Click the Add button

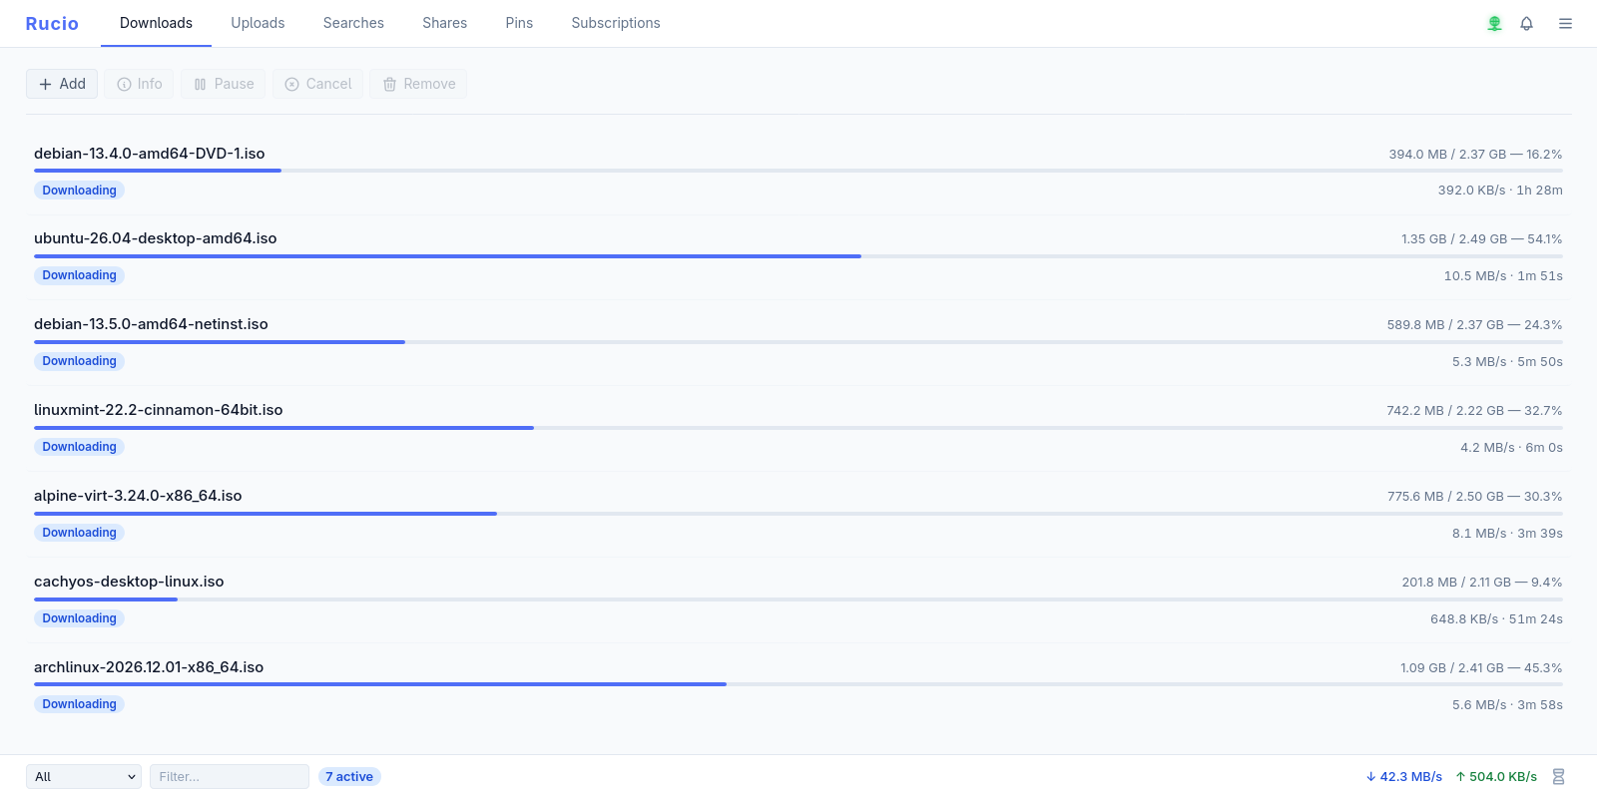click(62, 84)
